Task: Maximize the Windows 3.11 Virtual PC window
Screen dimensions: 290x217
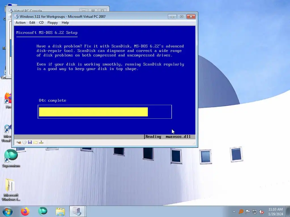Action: pyautogui.click(x=182, y=17)
